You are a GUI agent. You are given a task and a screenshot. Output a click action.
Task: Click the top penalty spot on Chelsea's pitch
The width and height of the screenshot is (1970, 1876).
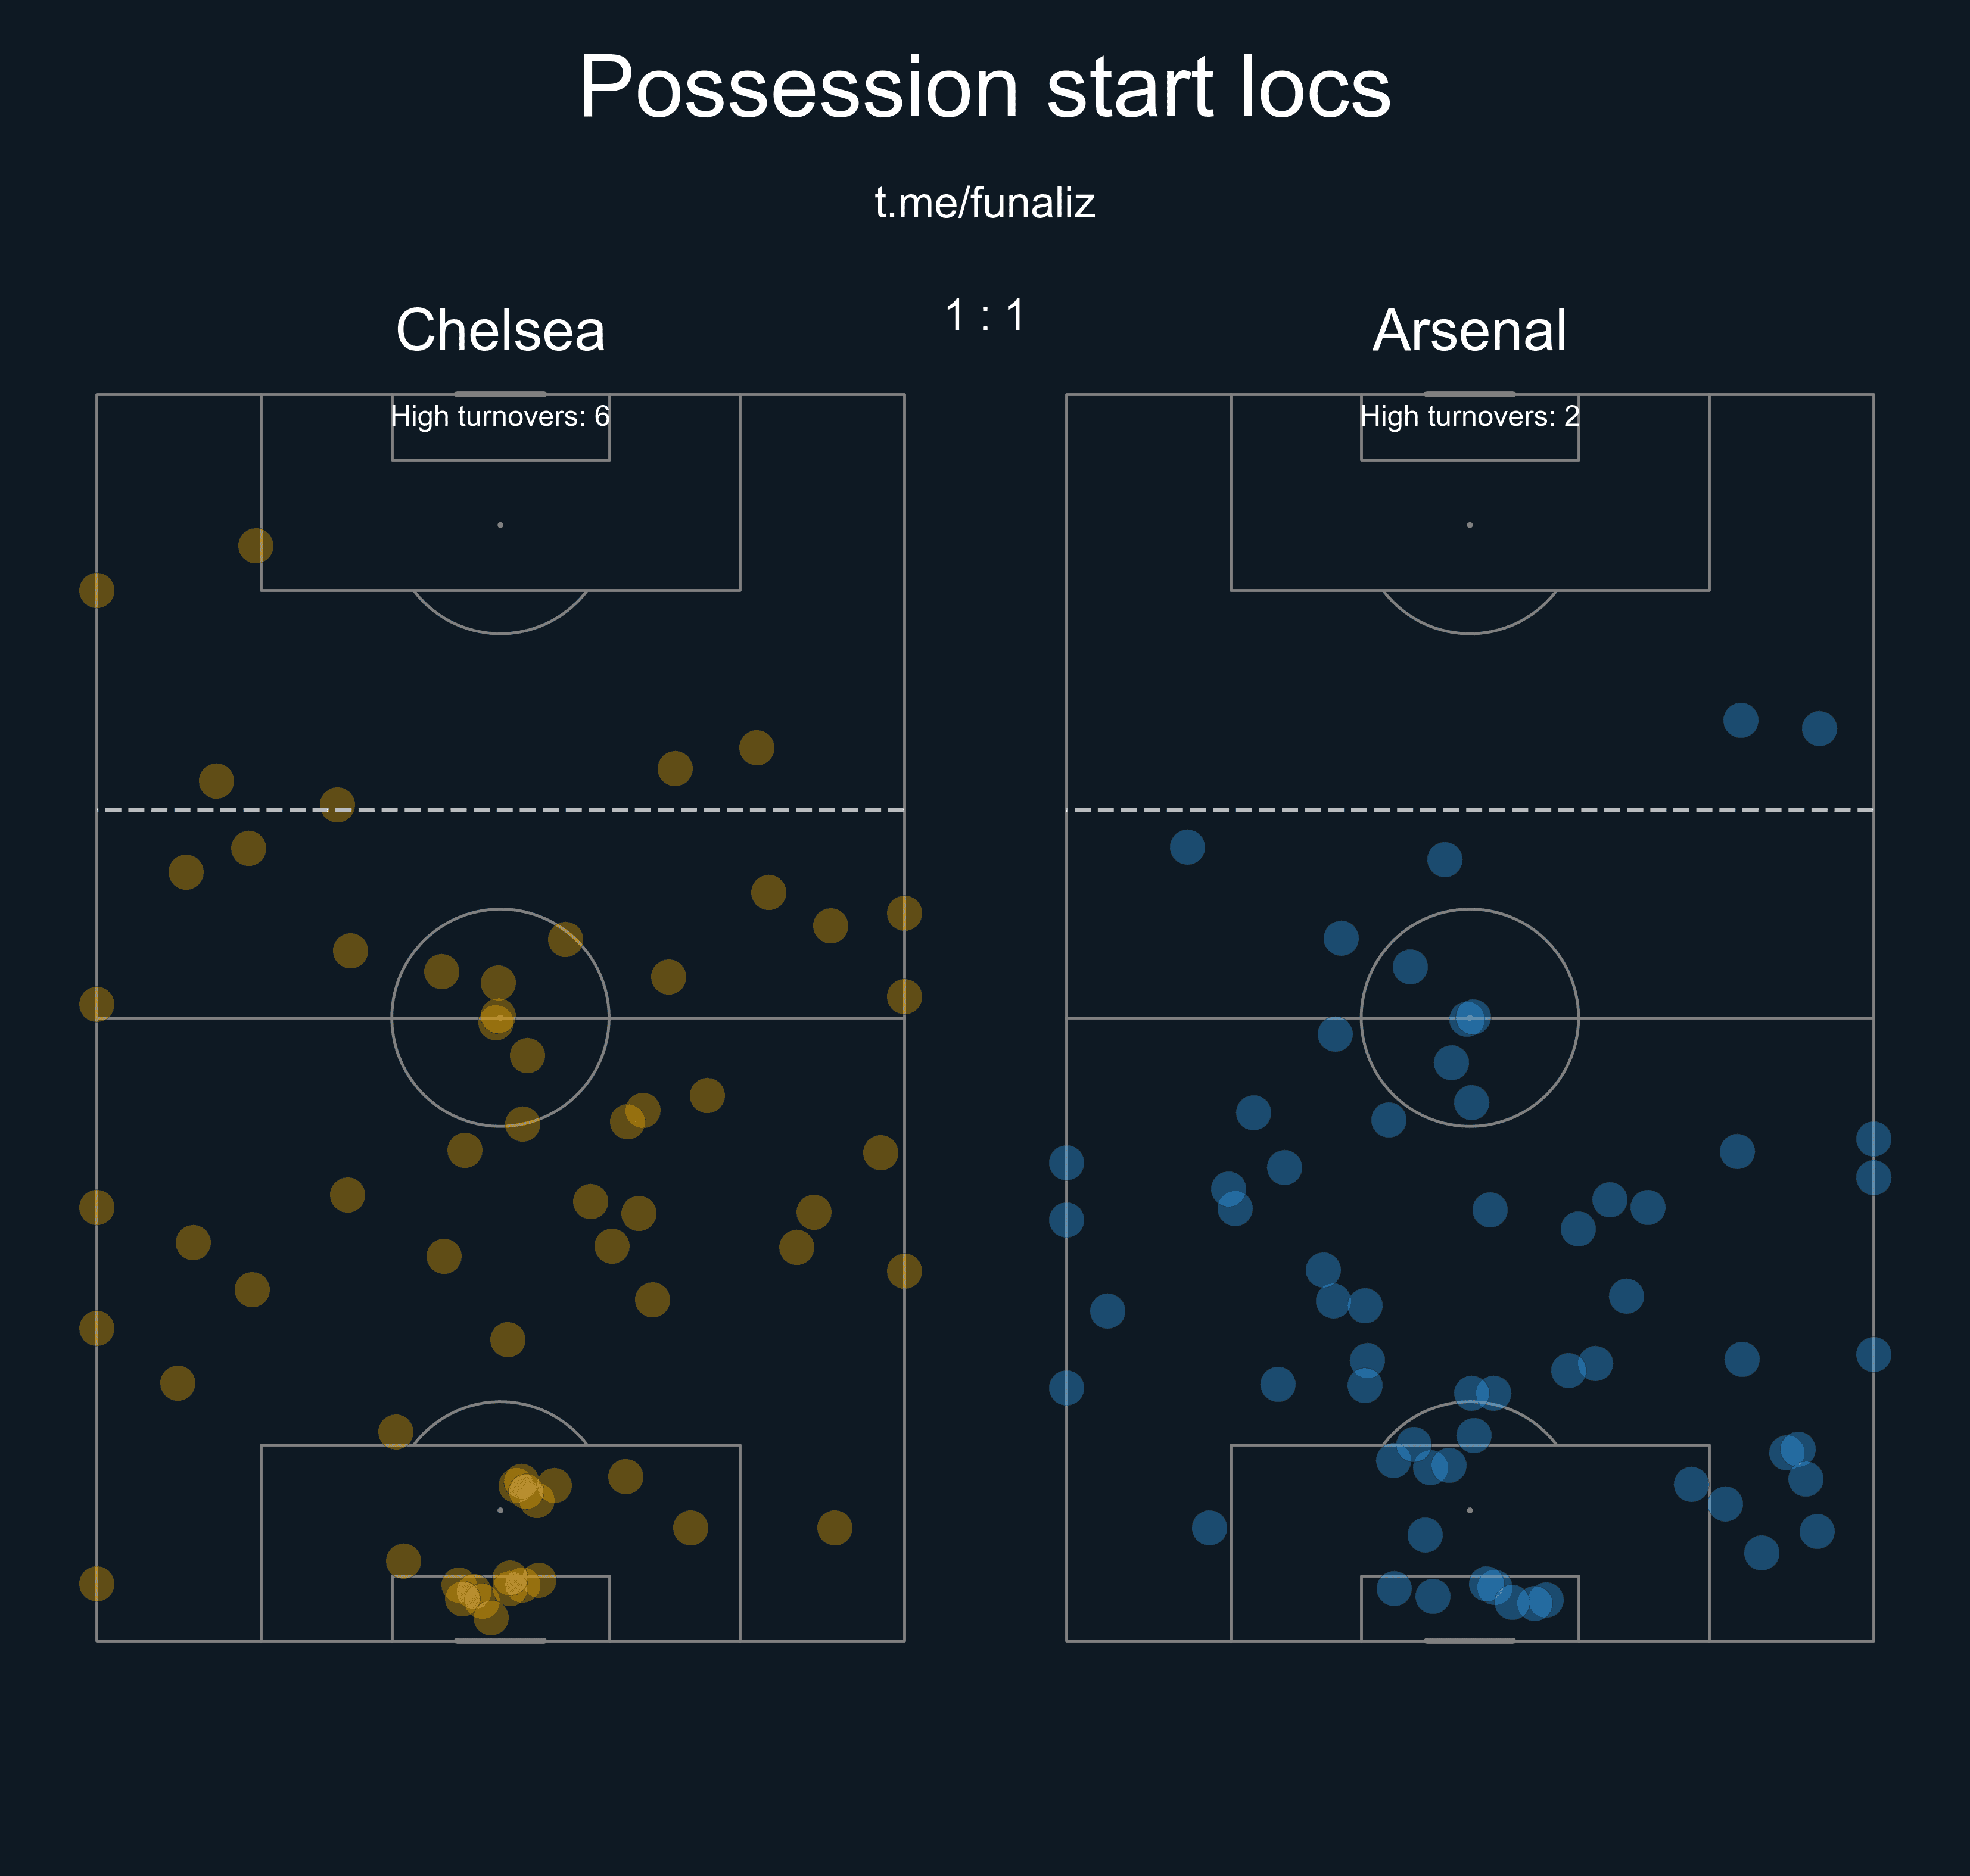500,525
